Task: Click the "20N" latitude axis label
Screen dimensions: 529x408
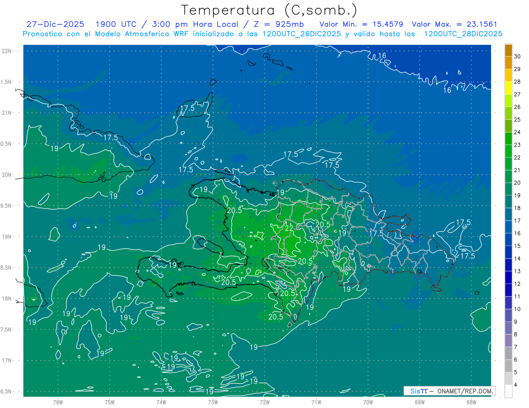Action: [7, 175]
